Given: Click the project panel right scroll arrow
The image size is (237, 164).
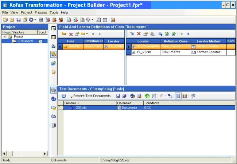Looking at the screenshot, I should (45, 154).
